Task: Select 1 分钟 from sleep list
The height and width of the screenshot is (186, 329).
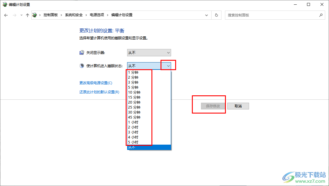Action: [149, 72]
